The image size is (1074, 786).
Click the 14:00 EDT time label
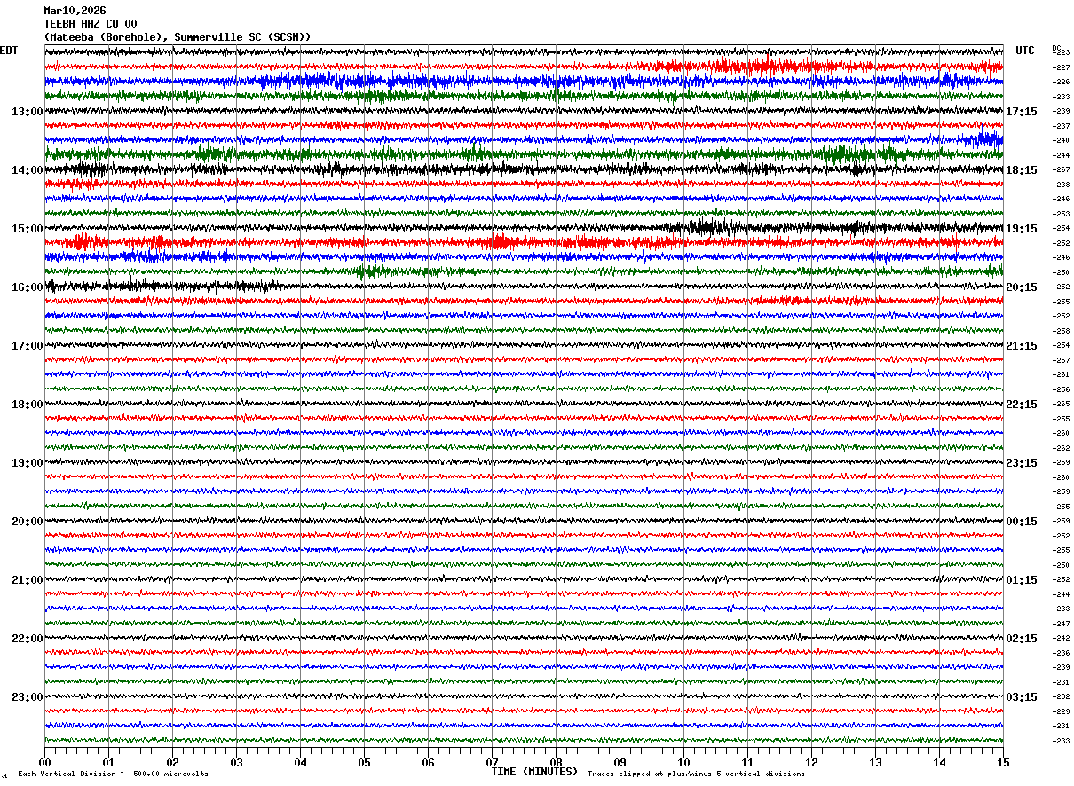point(28,170)
